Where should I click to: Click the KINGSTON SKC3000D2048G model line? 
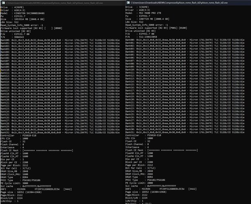pyautogui.click(x=23, y=13)
